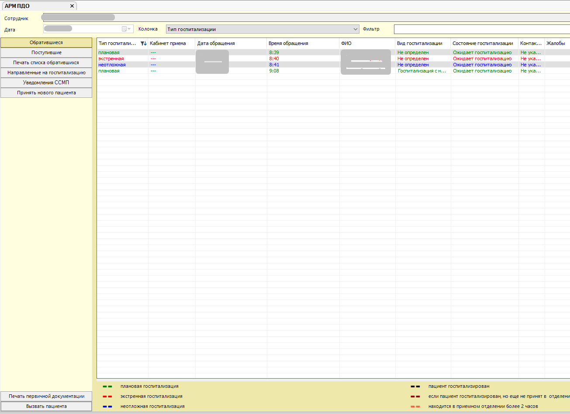
Task: Click Вызвать пациента button
Action: pyautogui.click(x=46, y=406)
